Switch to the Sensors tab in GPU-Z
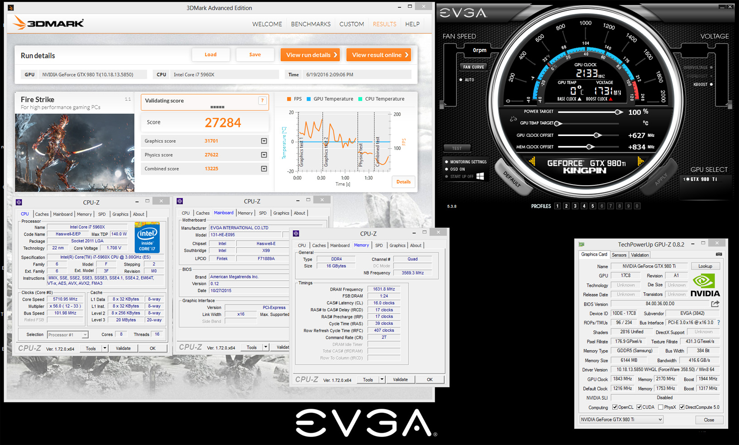Screen dimensions: 739x445 tap(619, 255)
